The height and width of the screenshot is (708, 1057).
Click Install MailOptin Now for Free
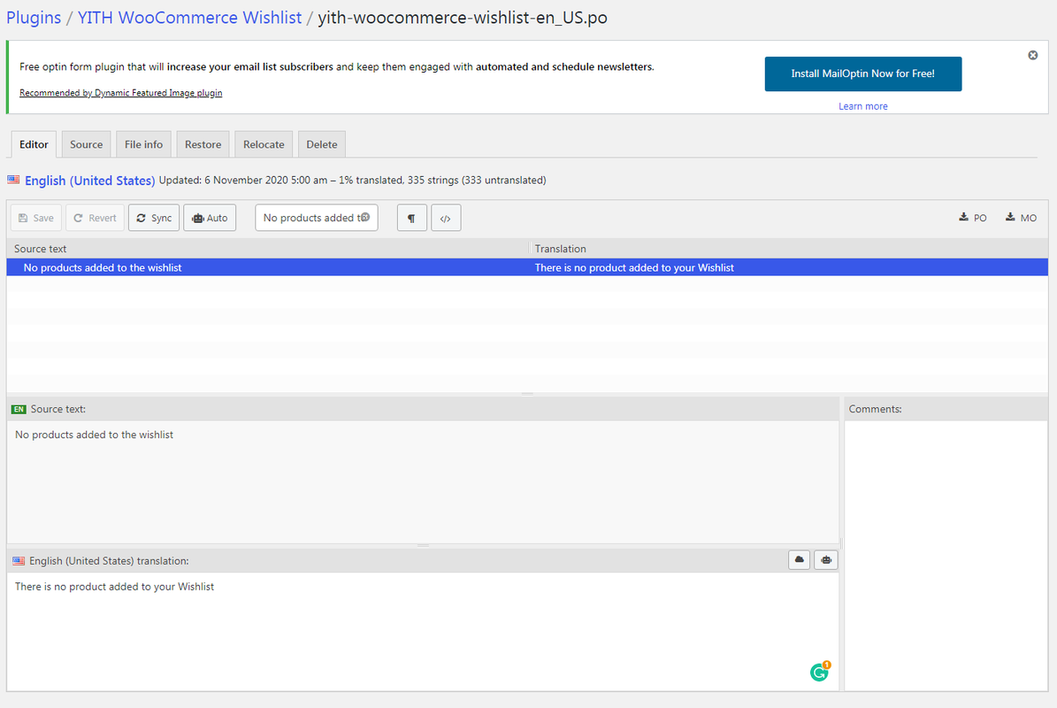coord(862,73)
